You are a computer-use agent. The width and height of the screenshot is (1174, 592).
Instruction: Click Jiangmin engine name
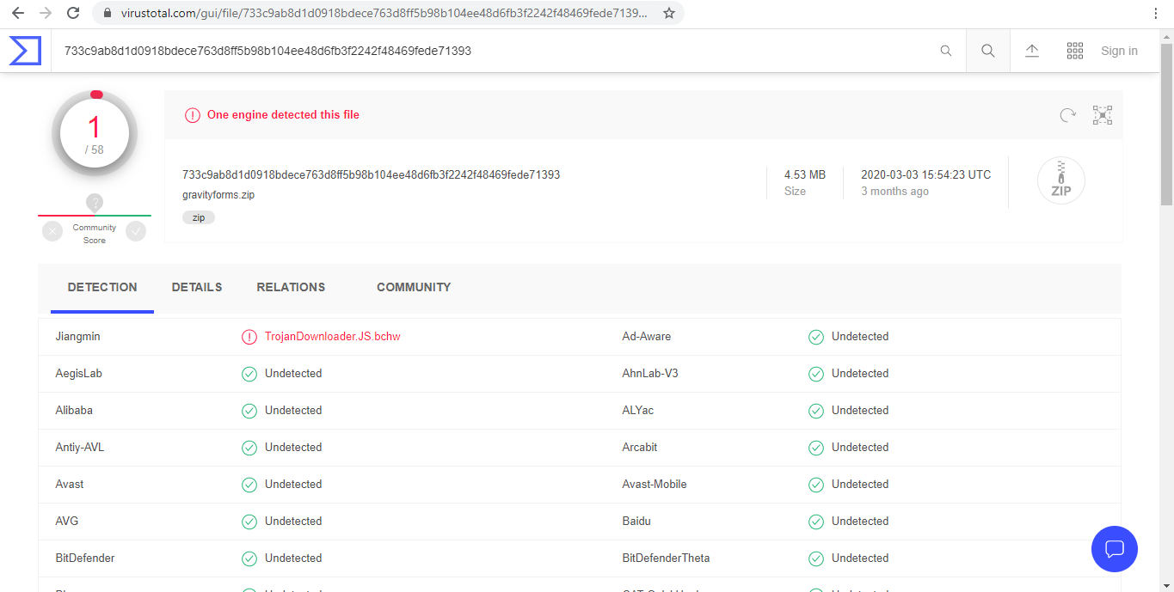(x=78, y=337)
